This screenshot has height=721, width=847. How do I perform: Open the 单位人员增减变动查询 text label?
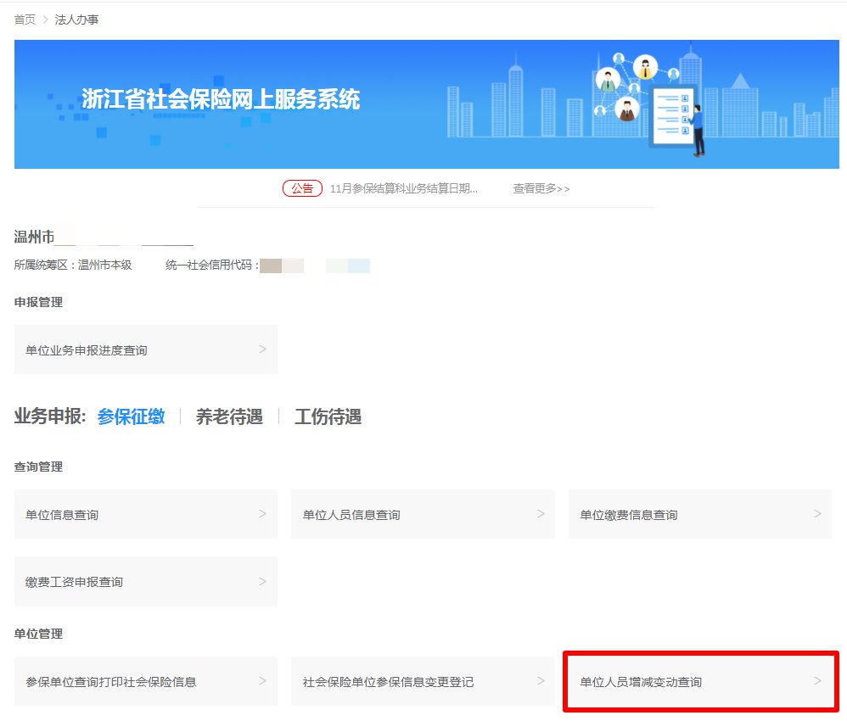click(641, 682)
